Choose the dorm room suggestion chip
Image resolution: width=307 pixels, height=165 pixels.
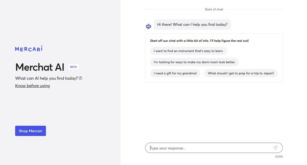(195, 62)
